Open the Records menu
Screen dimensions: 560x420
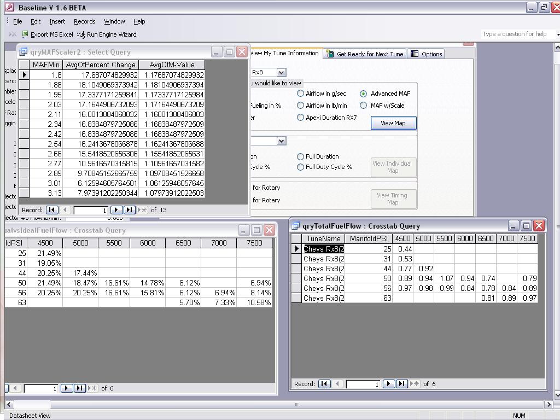pyautogui.click(x=84, y=21)
